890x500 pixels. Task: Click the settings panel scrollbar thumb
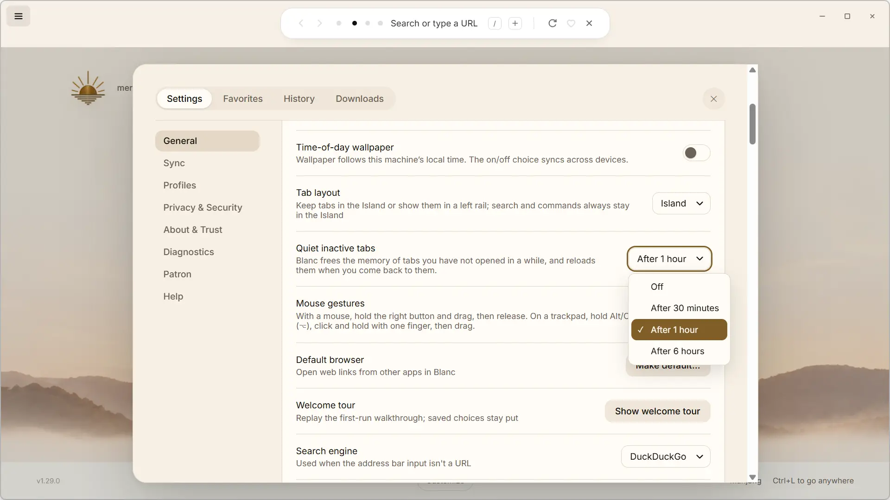(x=752, y=124)
